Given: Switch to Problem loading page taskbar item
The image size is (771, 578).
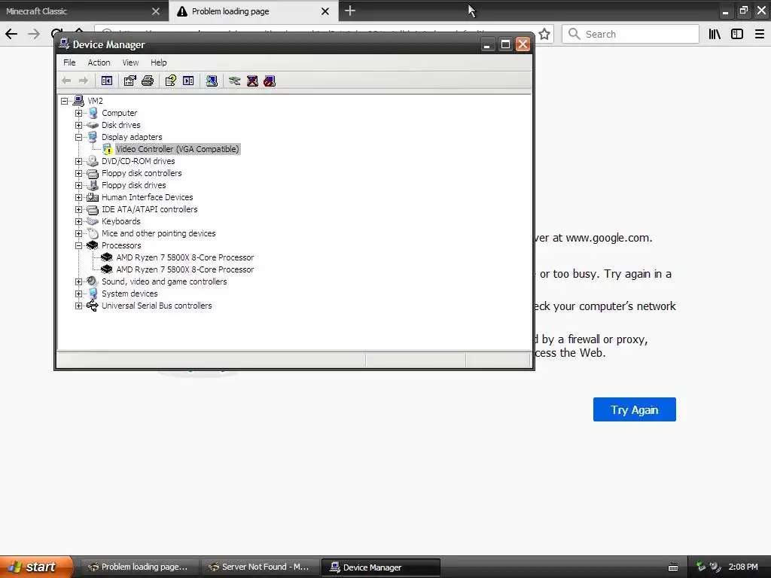Looking at the screenshot, I should (139, 567).
